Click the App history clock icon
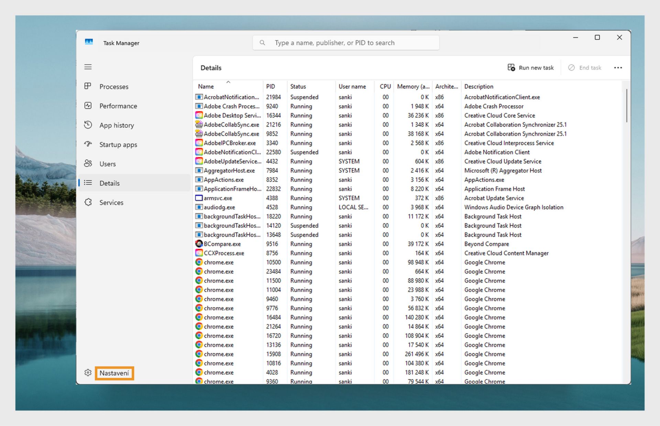This screenshot has width=660, height=426. click(88, 125)
